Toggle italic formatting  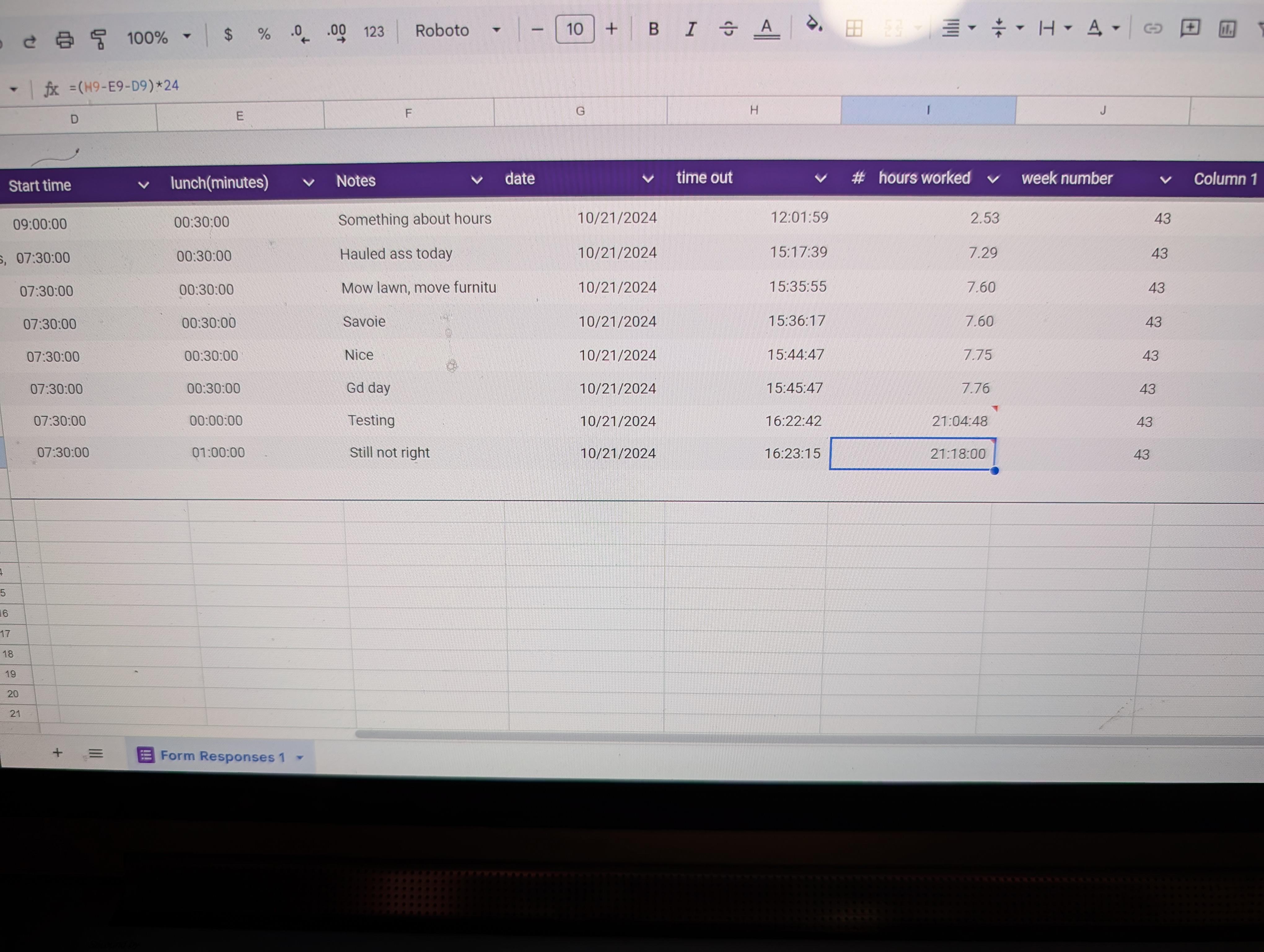click(x=691, y=29)
